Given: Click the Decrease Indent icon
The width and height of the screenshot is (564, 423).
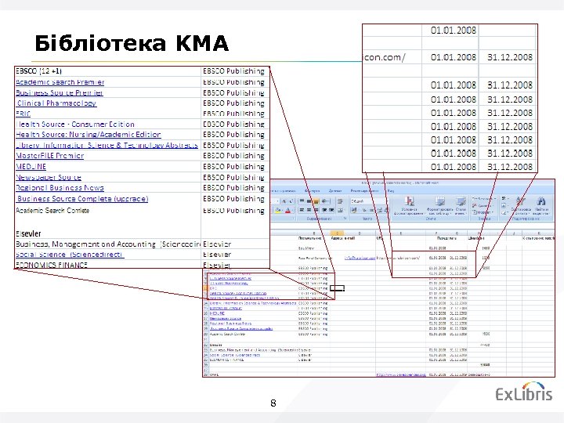Looking at the screenshot, I should click(x=324, y=210).
